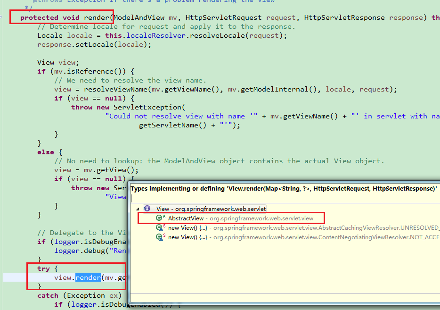
Task: Click the 'void' return type keyword
Action: coord(71,18)
